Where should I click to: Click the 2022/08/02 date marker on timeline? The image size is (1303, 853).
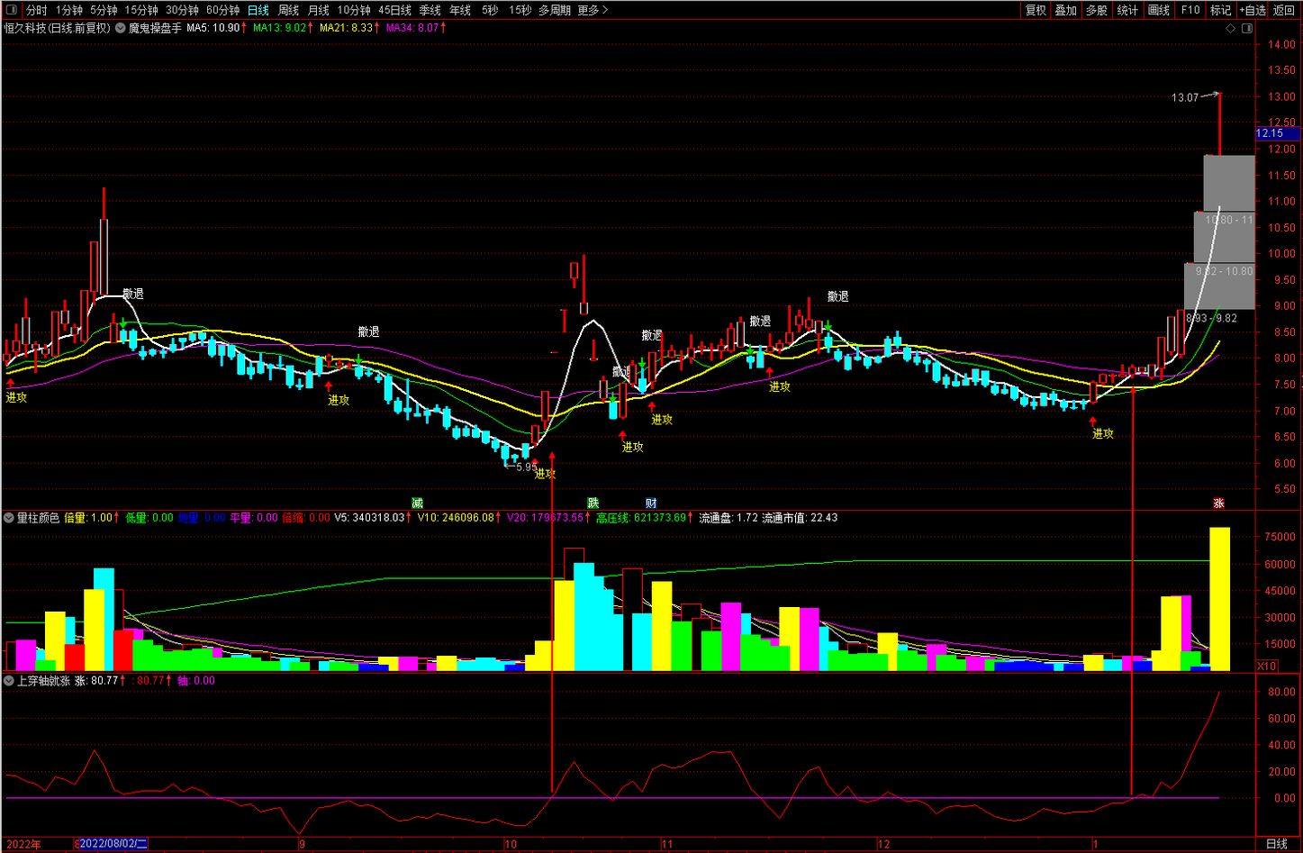pyautogui.click(x=113, y=844)
